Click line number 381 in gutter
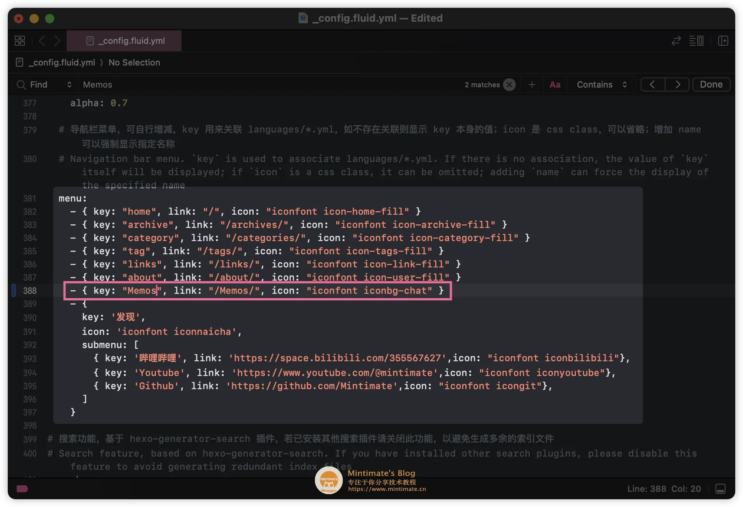The image size is (743, 507). point(30,198)
